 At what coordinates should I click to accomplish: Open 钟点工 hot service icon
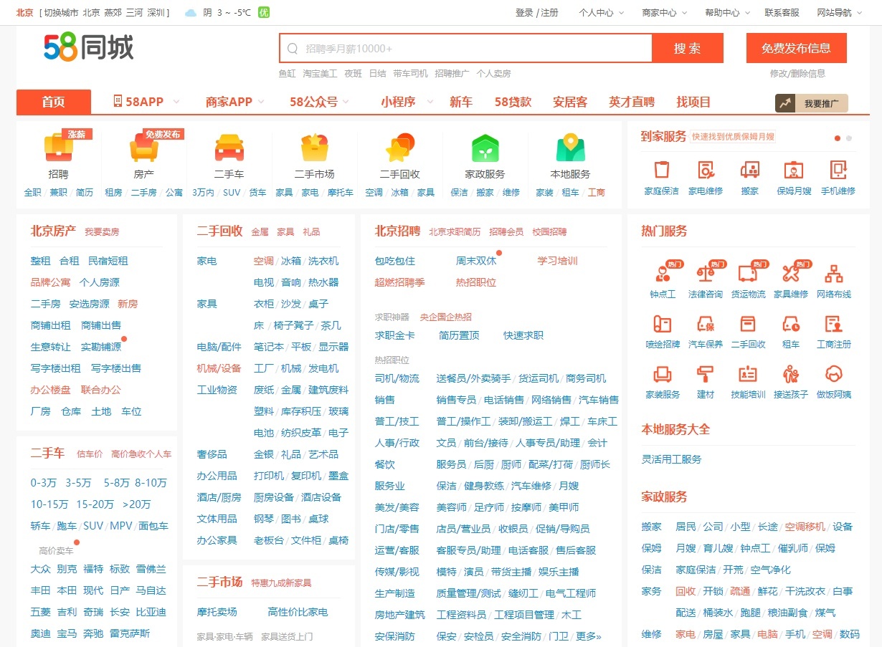(663, 273)
